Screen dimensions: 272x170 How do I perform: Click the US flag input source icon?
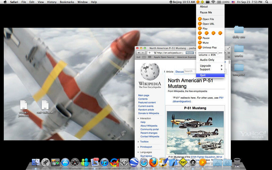click(233, 2)
